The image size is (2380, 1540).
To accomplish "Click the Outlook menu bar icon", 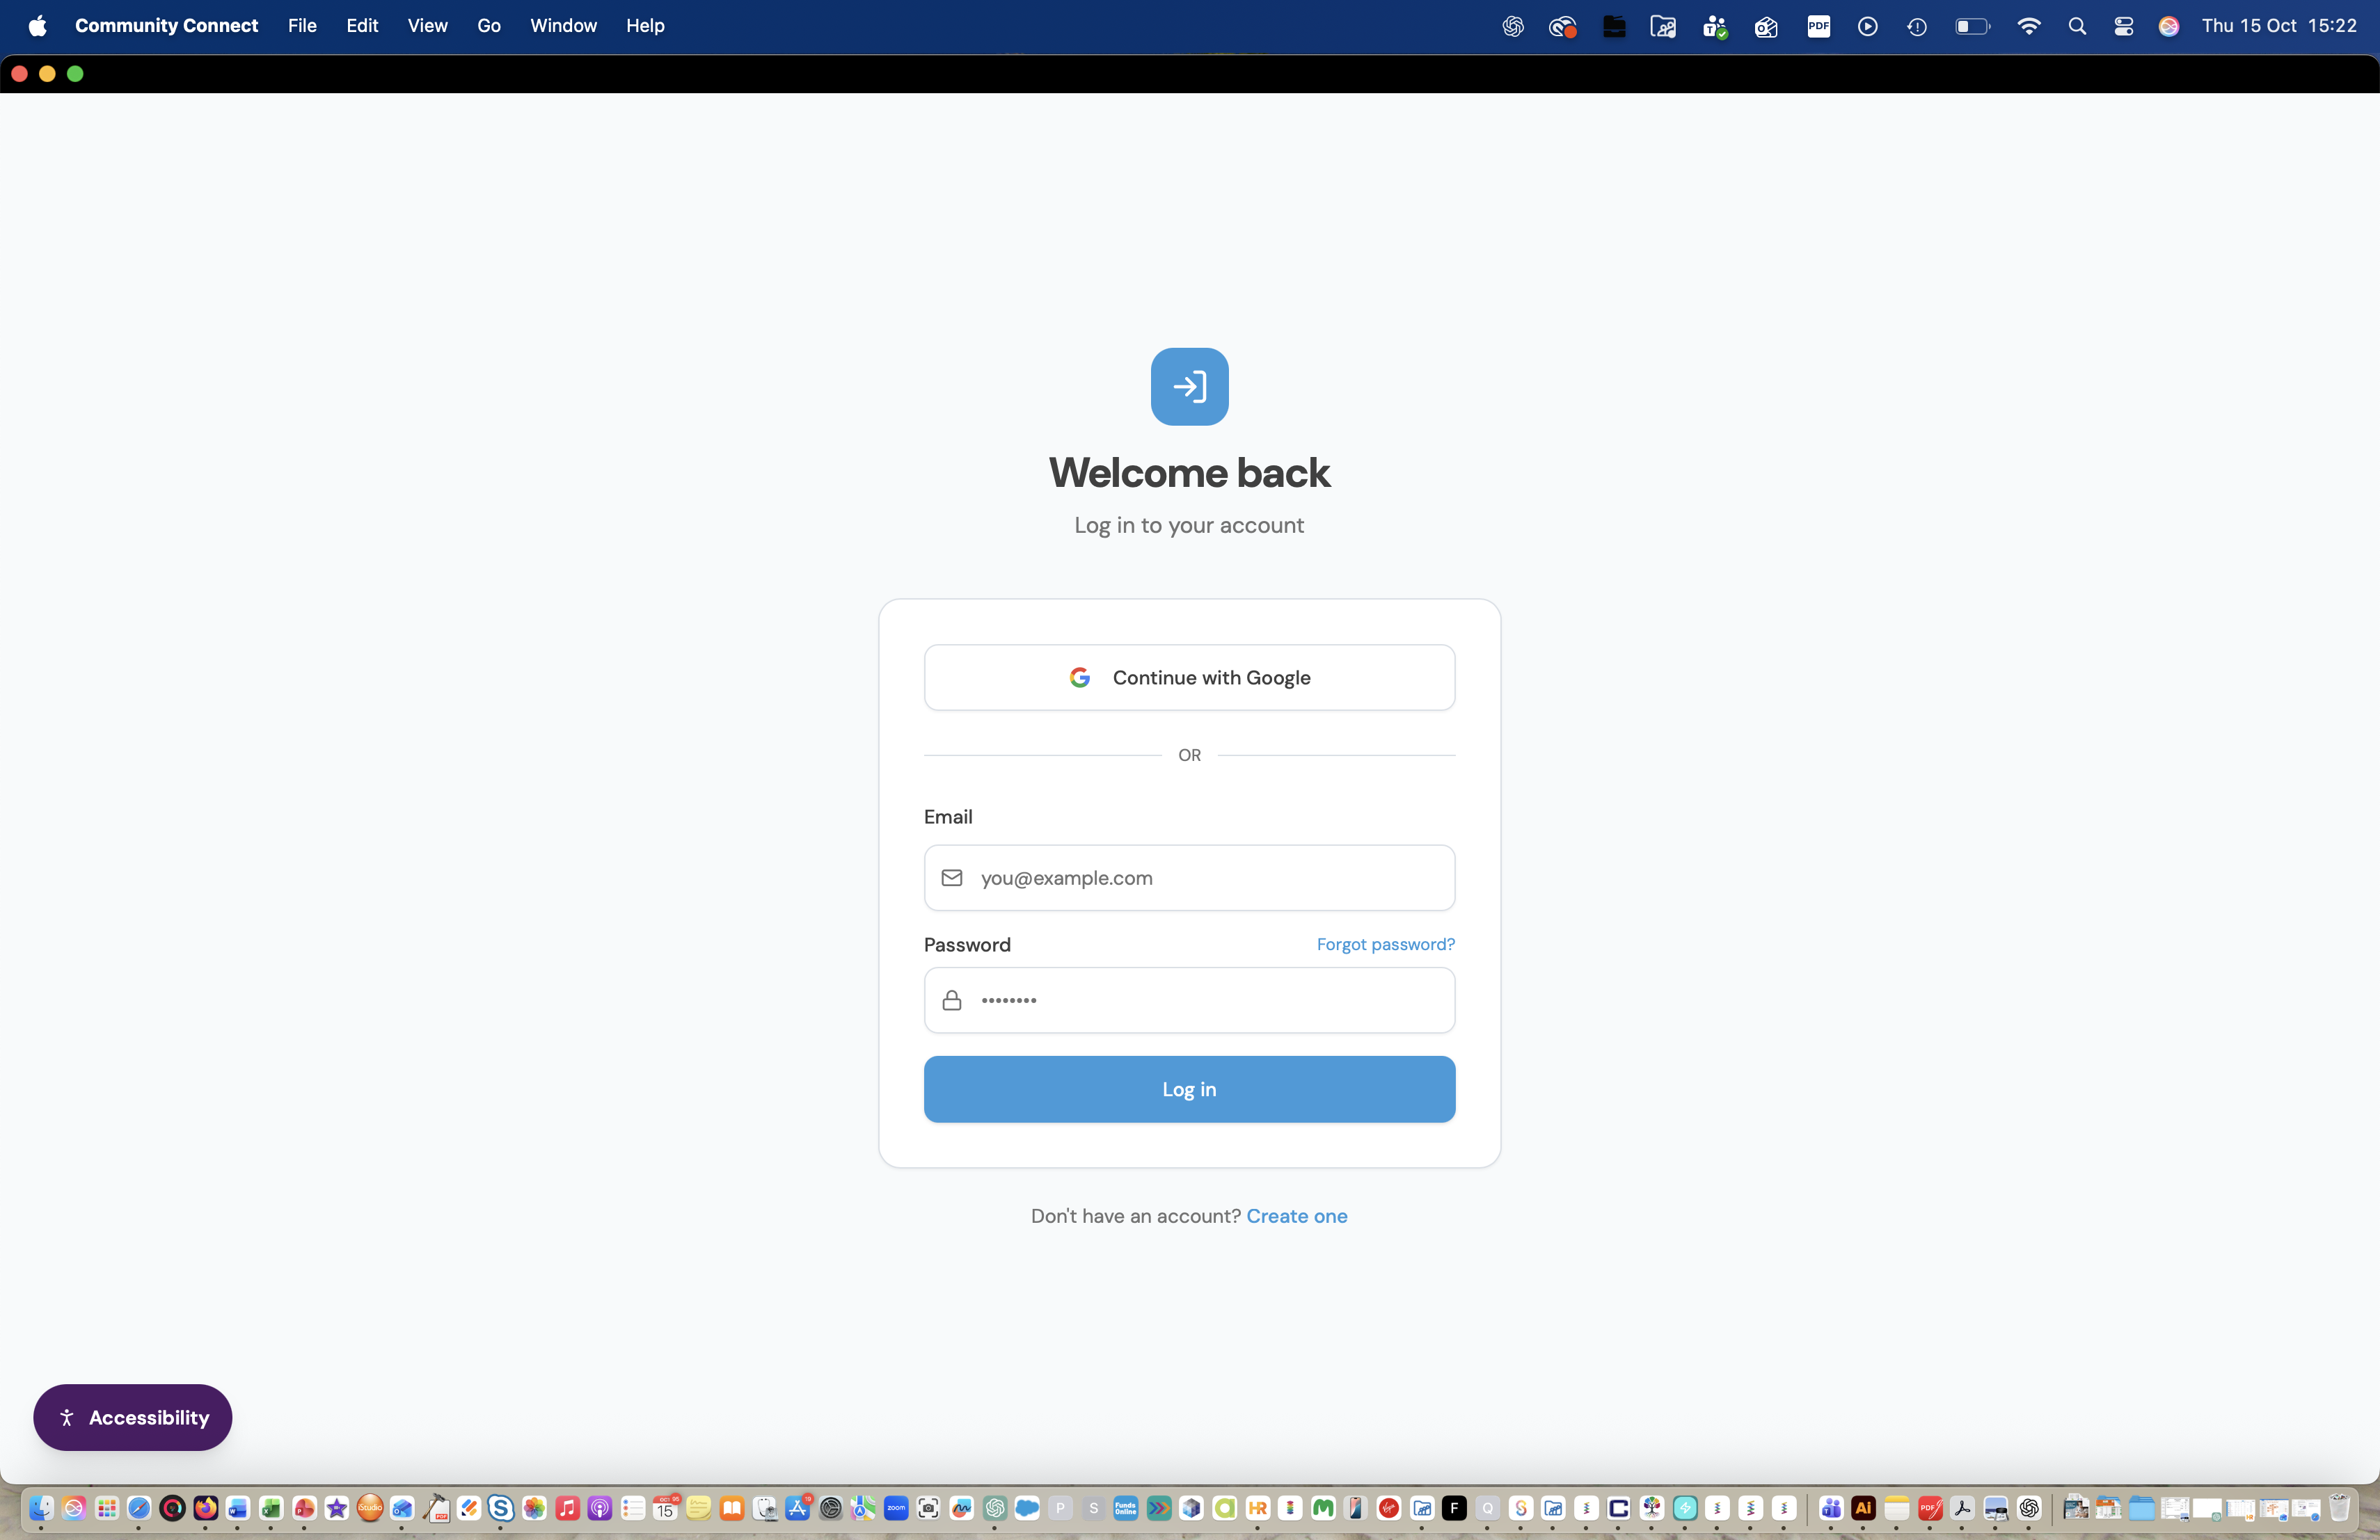I will point(1766,27).
